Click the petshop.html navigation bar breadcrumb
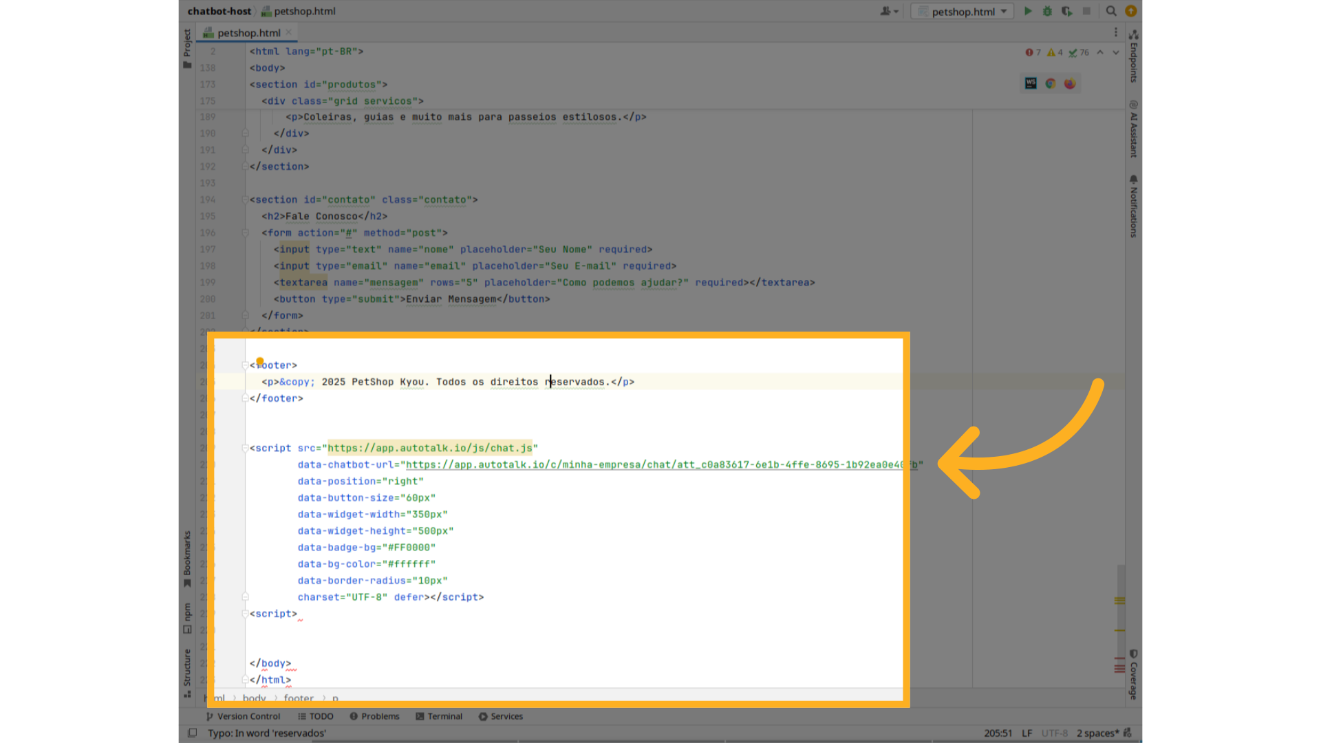The image size is (1321, 743). [298, 11]
